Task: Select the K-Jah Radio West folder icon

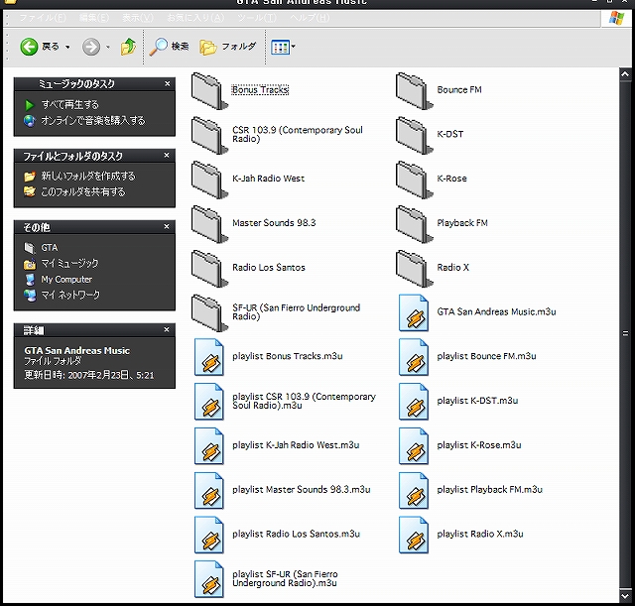Action: click(x=209, y=180)
